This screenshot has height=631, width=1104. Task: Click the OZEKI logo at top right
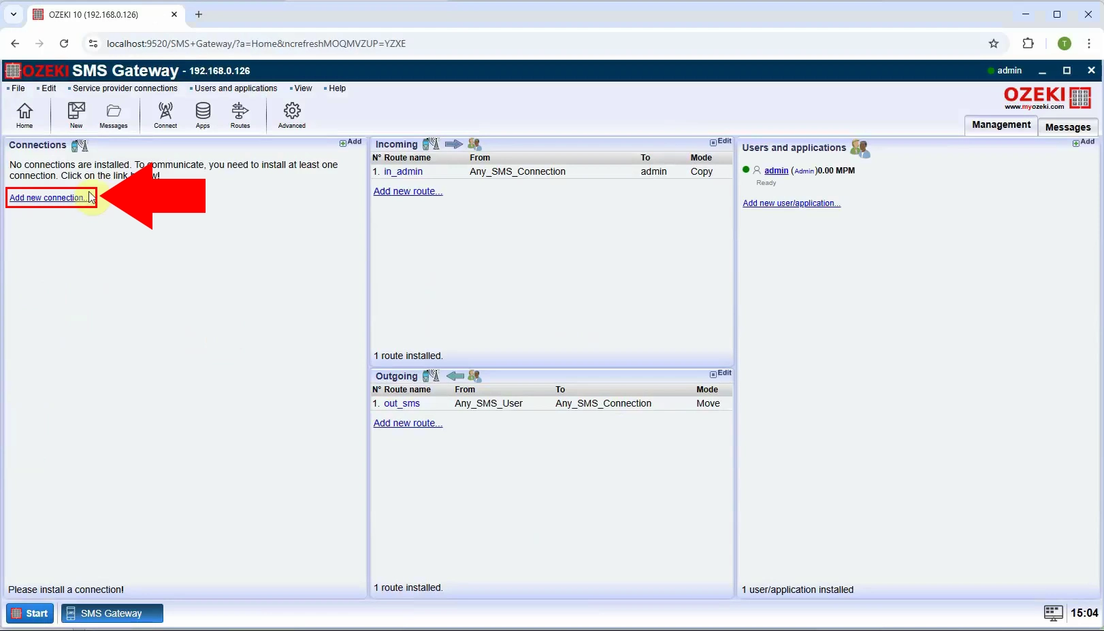1048,98
